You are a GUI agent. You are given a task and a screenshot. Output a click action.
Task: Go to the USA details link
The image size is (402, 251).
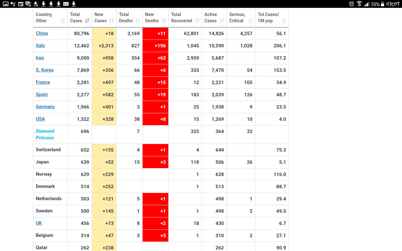40,119
